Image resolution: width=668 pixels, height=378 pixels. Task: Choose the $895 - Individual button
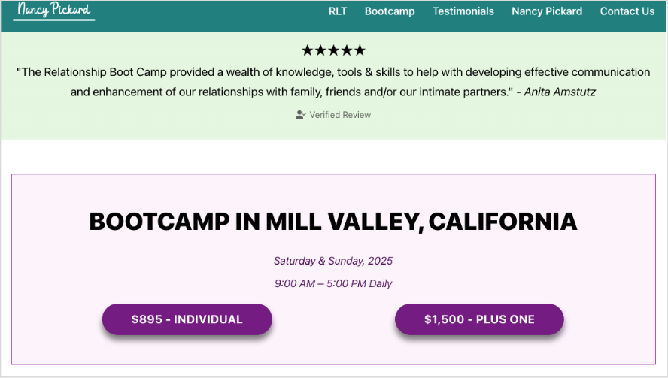pos(187,319)
